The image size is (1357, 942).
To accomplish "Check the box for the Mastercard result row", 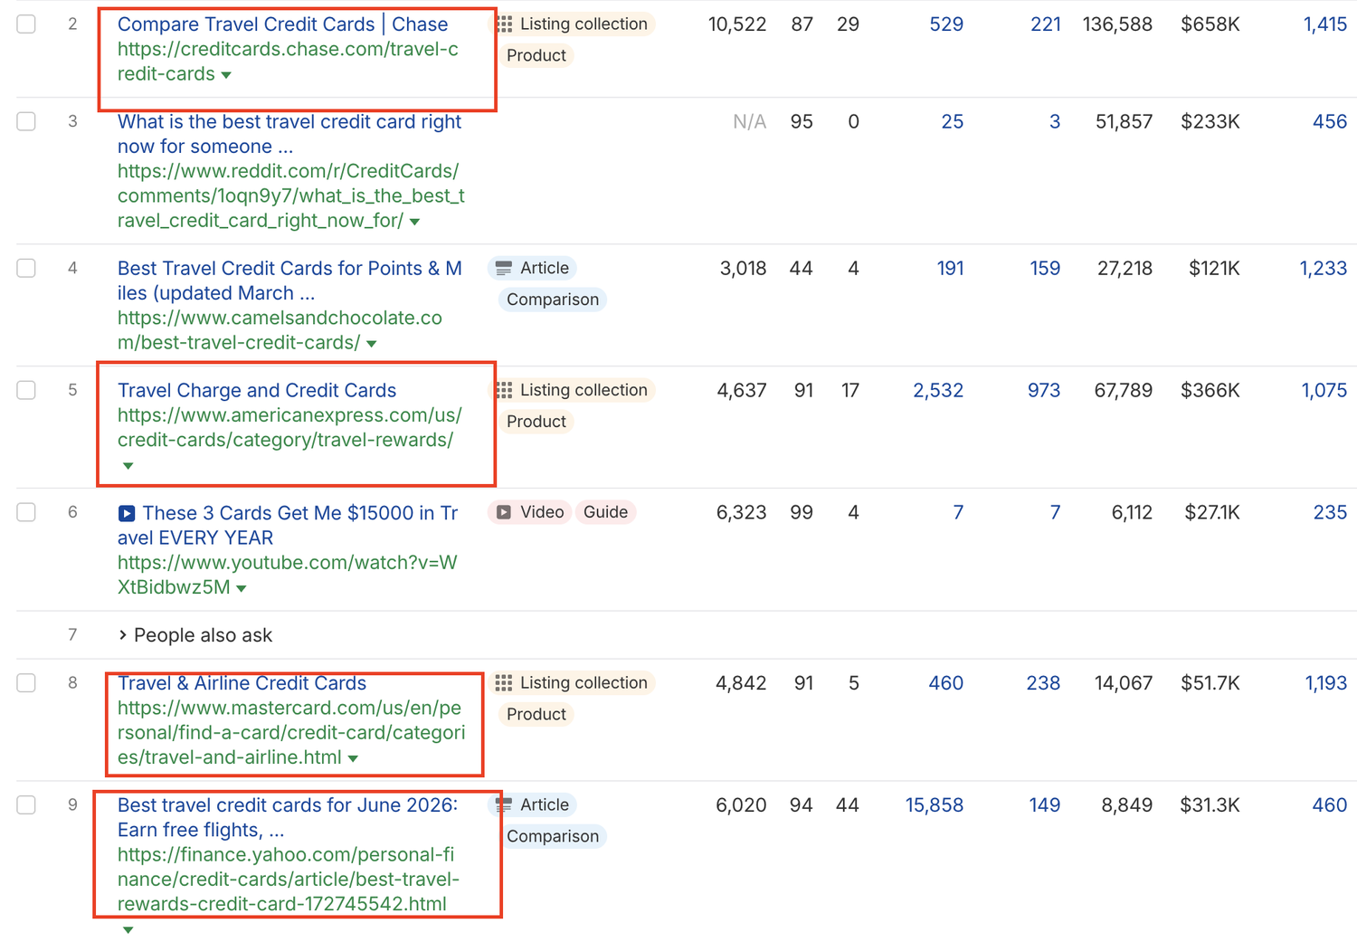I will pos(26,683).
